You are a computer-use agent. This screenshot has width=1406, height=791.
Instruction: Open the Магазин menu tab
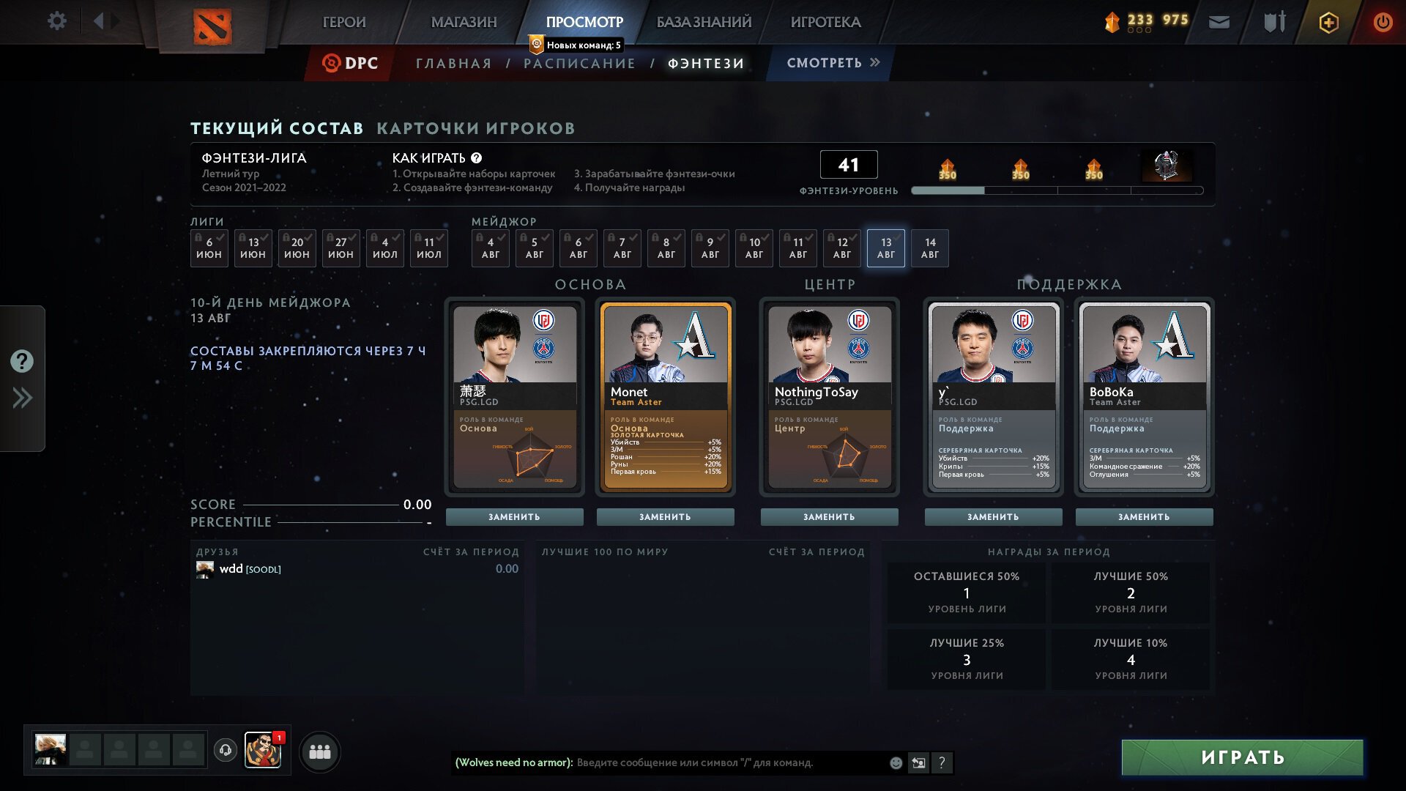click(464, 22)
